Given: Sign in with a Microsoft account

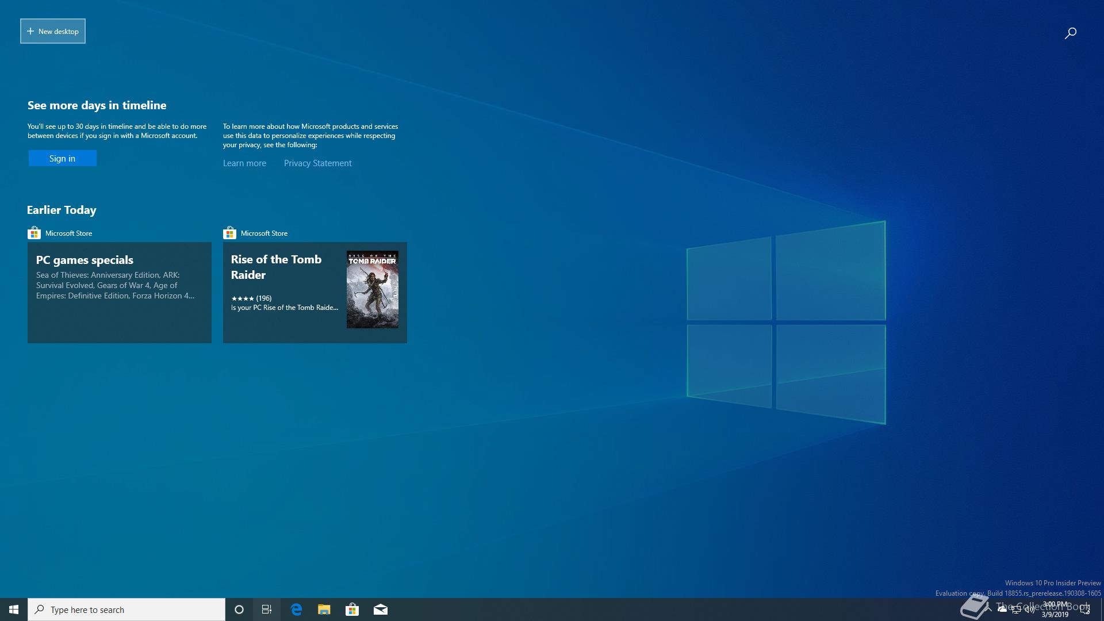Looking at the screenshot, I should coord(63,158).
